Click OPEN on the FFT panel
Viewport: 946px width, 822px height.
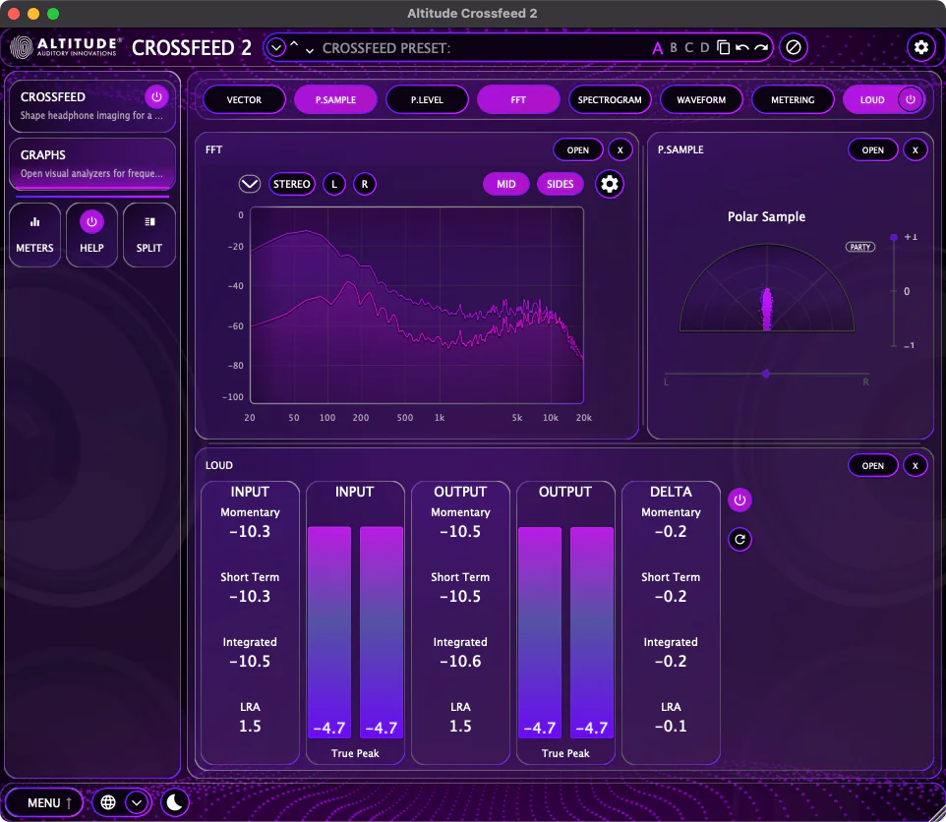(577, 150)
